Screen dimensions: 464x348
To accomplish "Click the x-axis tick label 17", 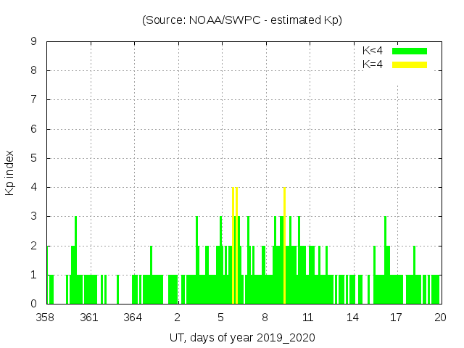I will tap(396, 318).
